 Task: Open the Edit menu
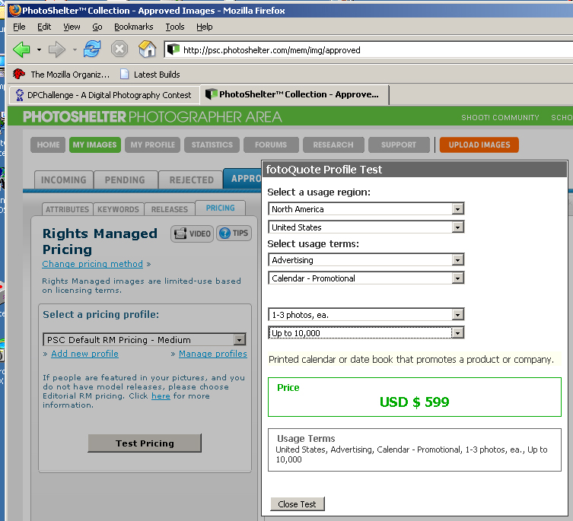tap(44, 27)
